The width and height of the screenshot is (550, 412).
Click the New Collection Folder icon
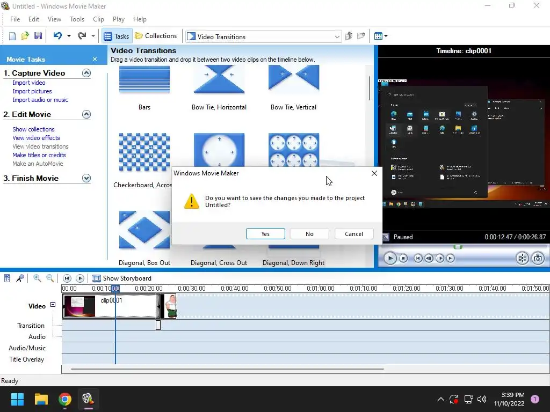[x=361, y=36]
